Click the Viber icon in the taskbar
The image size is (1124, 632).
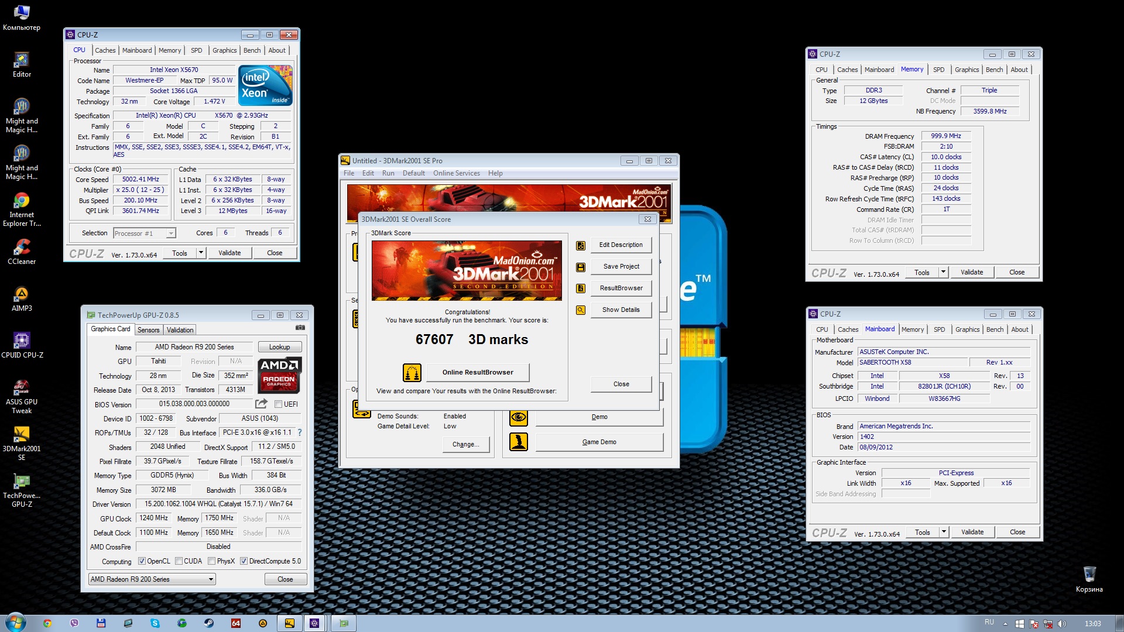[x=74, y=623]
